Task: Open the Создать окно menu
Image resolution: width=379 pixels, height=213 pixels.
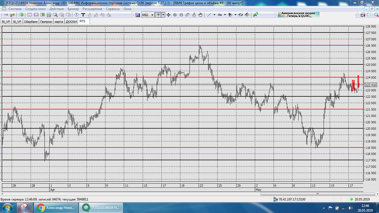Action: coord(35,9)
